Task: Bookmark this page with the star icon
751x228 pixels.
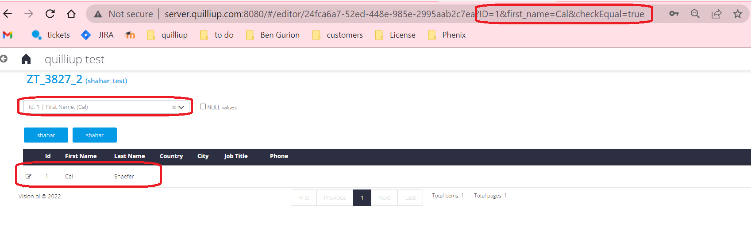Action: click(737, 14)
